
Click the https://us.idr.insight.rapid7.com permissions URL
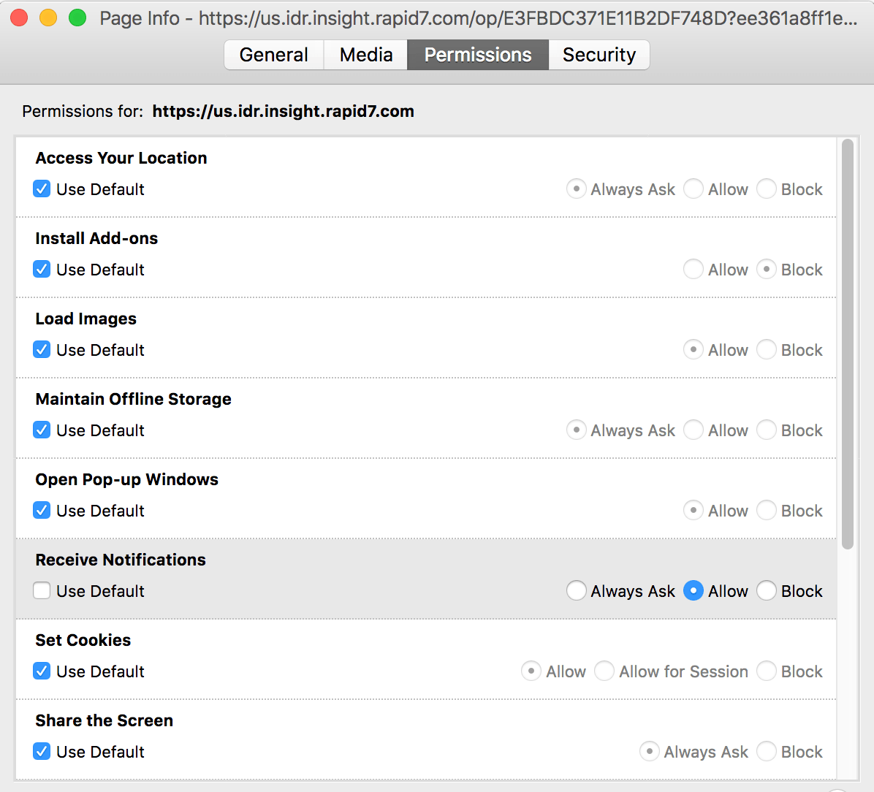(x=283, y=111)
